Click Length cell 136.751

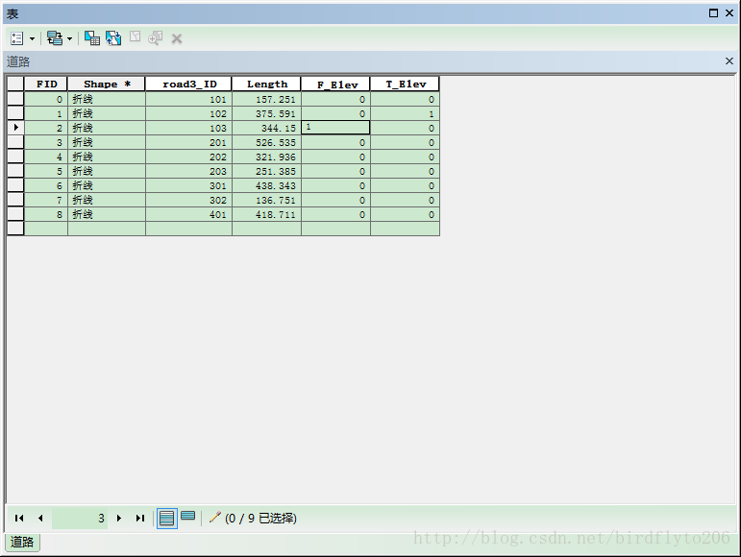[x=266, y=200]
